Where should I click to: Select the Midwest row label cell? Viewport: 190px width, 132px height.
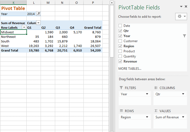(13, 32)
